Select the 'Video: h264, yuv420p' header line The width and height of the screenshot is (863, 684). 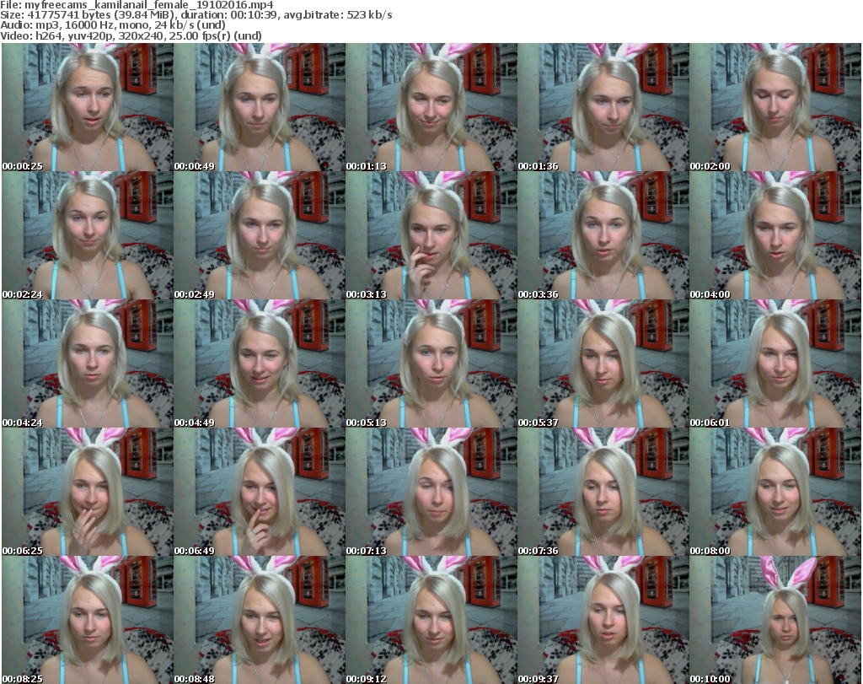coord(131,35)
